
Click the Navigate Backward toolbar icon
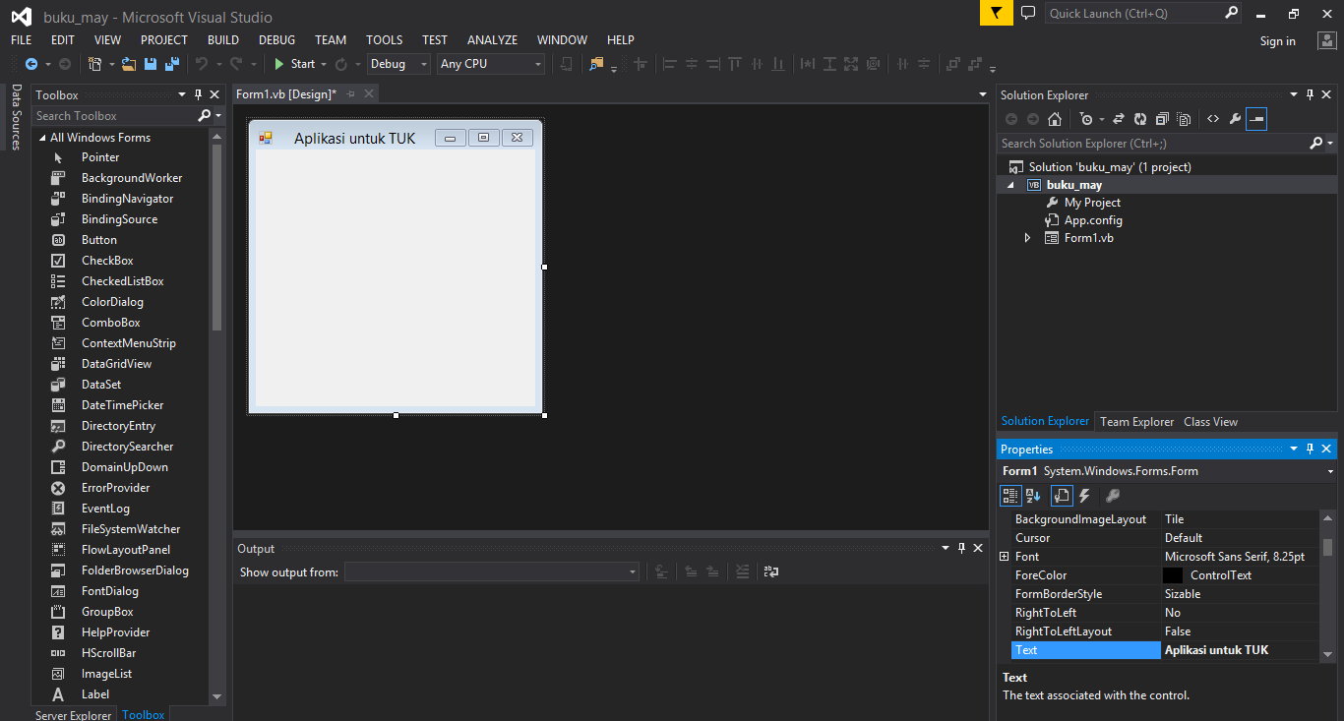(31, 64)
